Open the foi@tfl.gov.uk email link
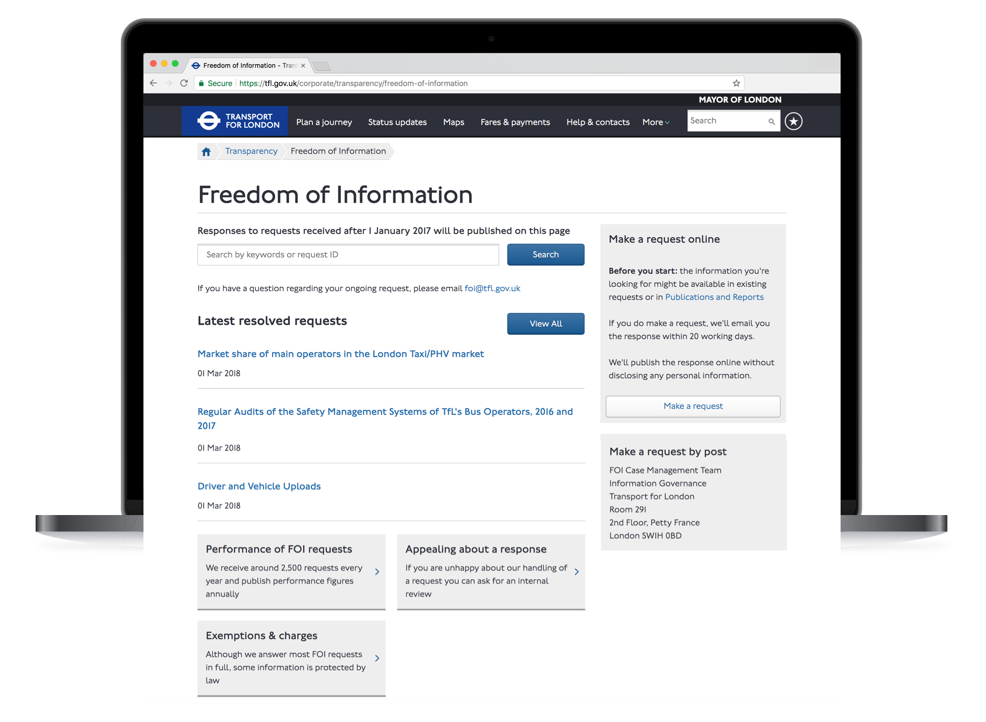Viewport: 986px width, 722px height. [493, 288]
